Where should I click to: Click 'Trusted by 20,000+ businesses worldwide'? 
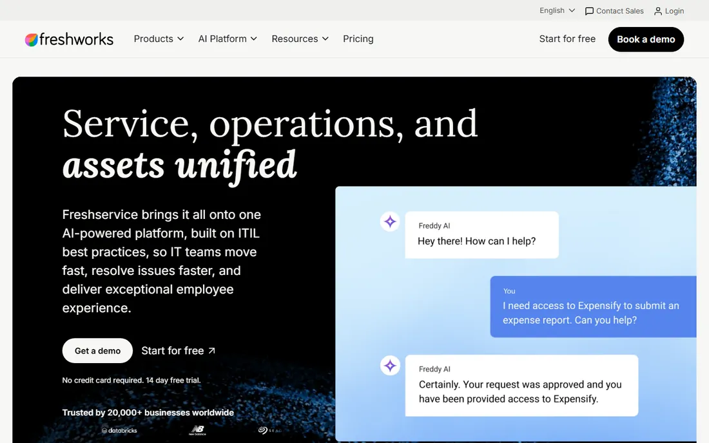(148, 412)
